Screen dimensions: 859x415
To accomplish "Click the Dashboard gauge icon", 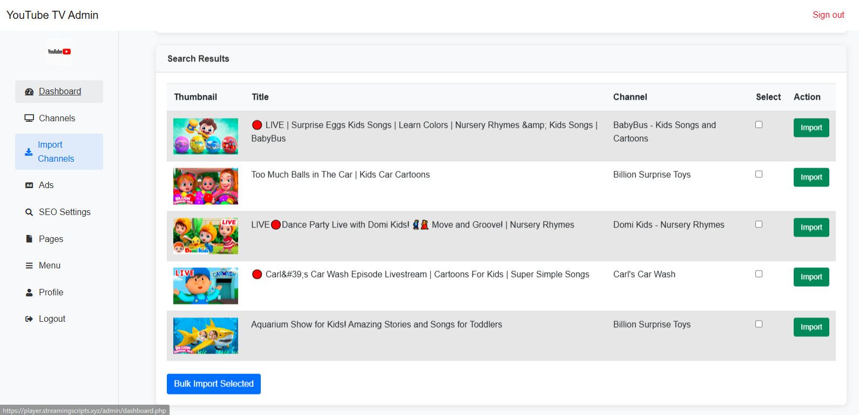I will coord(29,92).
